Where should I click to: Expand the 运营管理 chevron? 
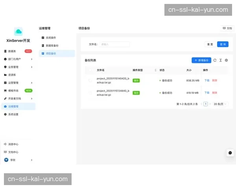click(x=31, y=83)
